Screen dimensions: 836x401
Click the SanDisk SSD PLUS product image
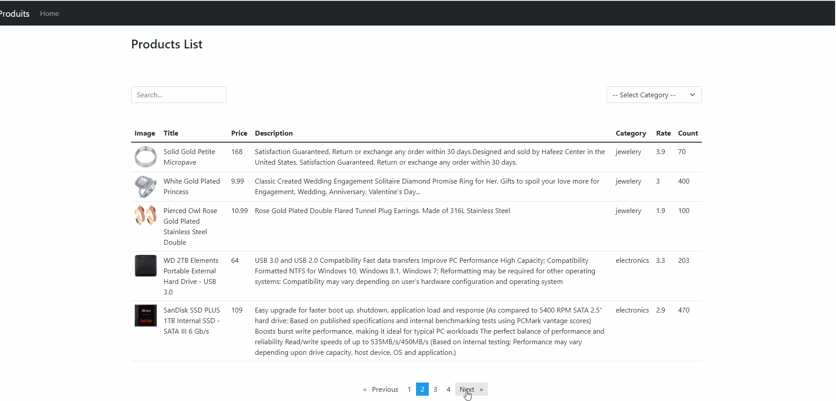pos(145,315)
